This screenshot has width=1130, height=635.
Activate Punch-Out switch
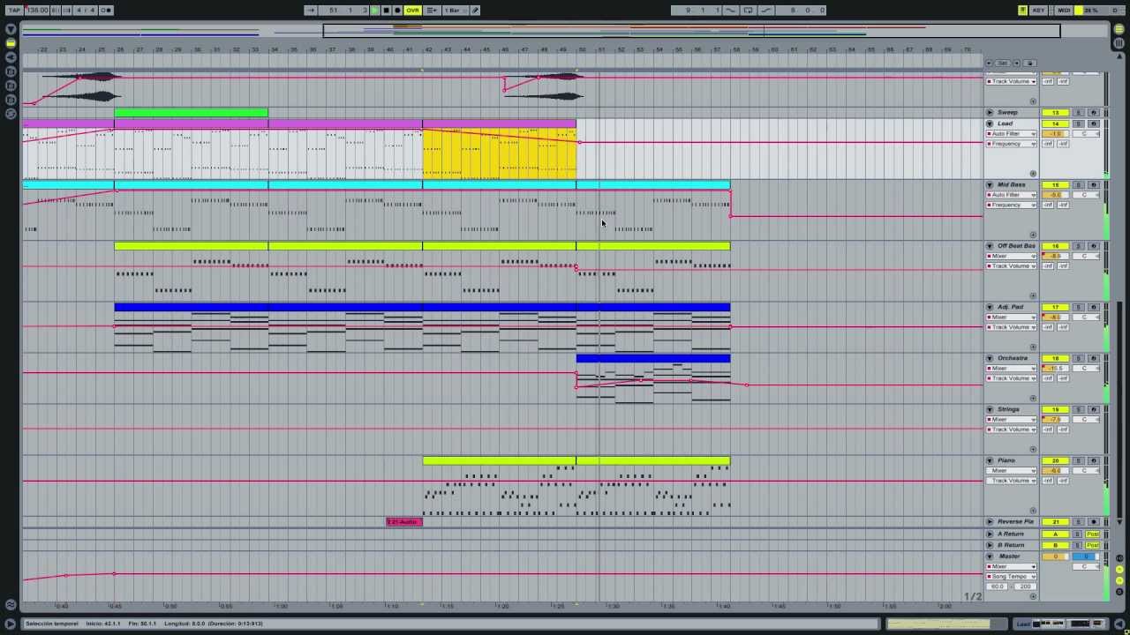pyautogui.click(x=765, y=10)
